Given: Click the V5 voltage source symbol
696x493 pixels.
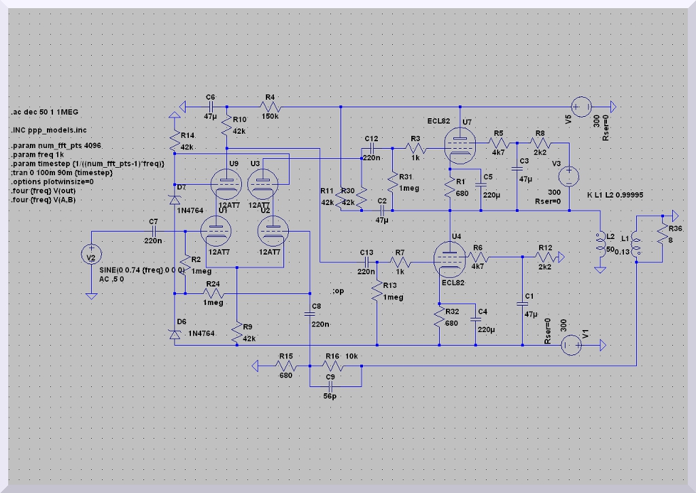Looking at the screenshot, I should point(580,107).
